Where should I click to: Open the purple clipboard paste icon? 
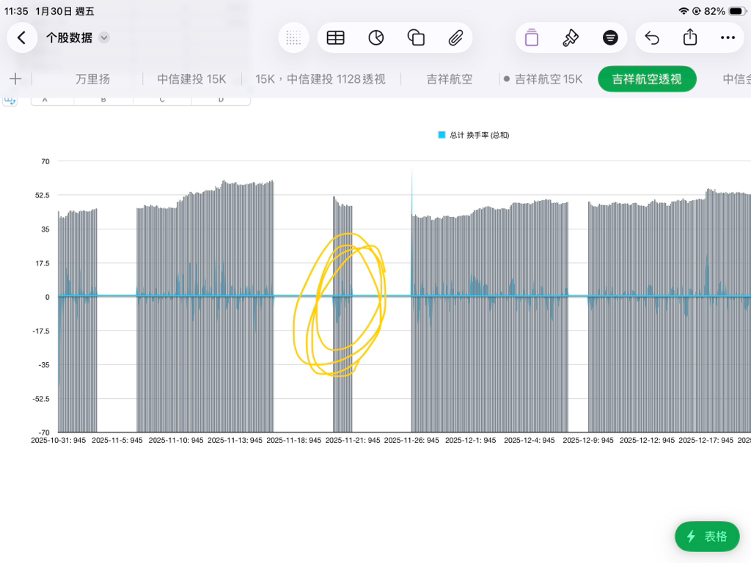click(532, 38)
